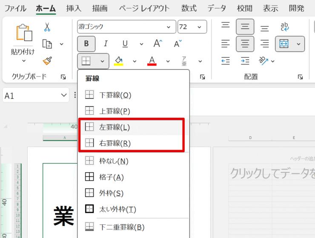Open the font name 游ゴシック dropdown
The width and height of the screenshot is (315, 238).
pyautogui.click(x=169, y=27)
